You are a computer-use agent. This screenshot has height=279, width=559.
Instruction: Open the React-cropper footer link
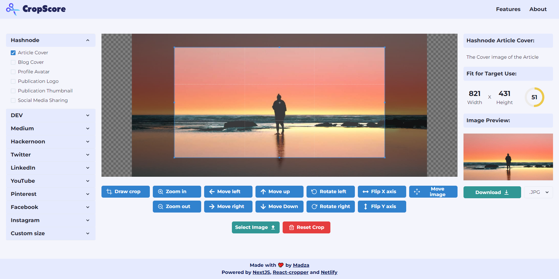coord(290,272)
